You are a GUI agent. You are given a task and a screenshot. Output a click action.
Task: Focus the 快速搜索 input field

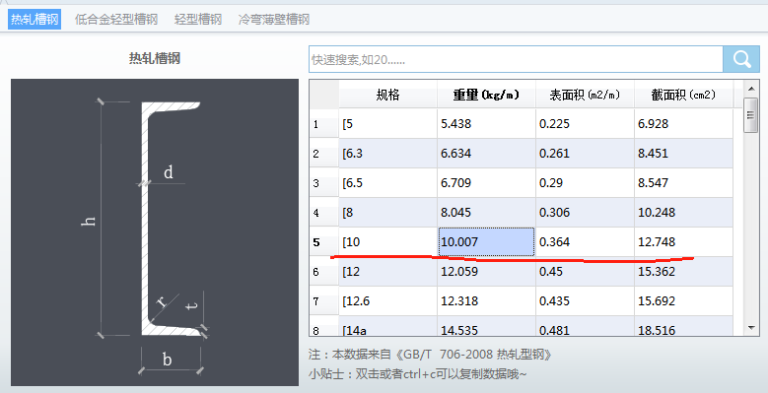(516, 60)
